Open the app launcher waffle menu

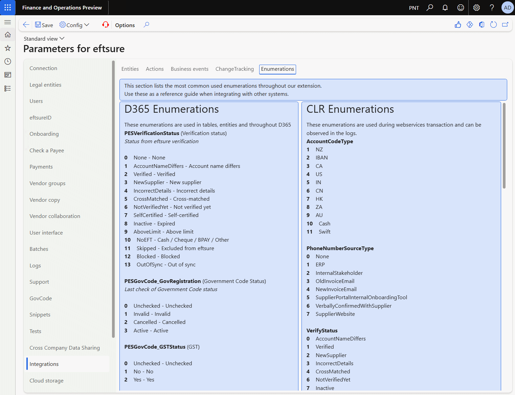[x=7, y=7]
